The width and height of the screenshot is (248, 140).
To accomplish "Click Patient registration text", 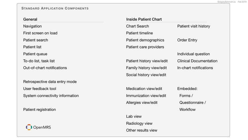I will (39, 110).
